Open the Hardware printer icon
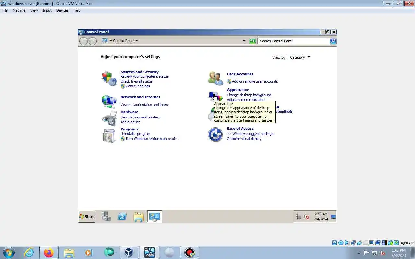Viewport: 415px width, 259px height. coord(109,118)
